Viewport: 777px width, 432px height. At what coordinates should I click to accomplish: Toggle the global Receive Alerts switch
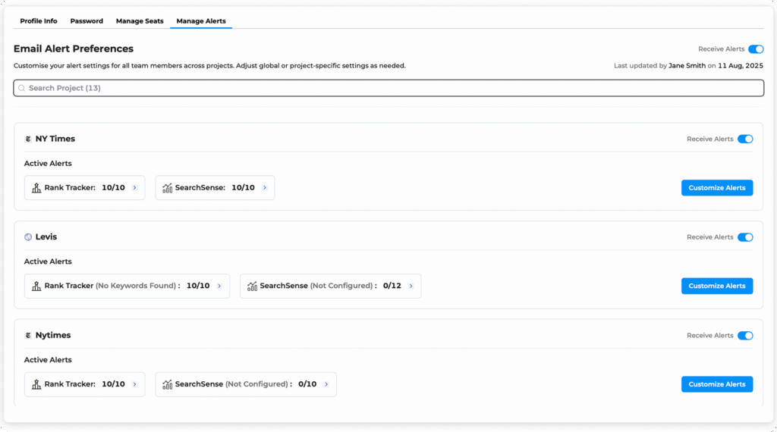pyautogui.click(x=755, y=49)
